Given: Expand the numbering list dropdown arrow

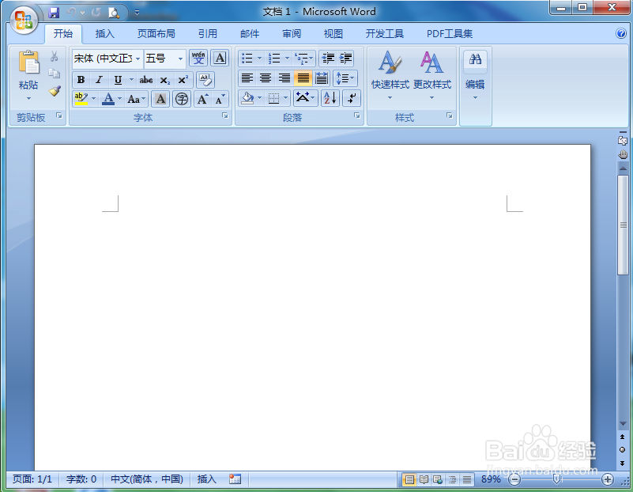Looking at the screenshot, I should coord(287,59).
